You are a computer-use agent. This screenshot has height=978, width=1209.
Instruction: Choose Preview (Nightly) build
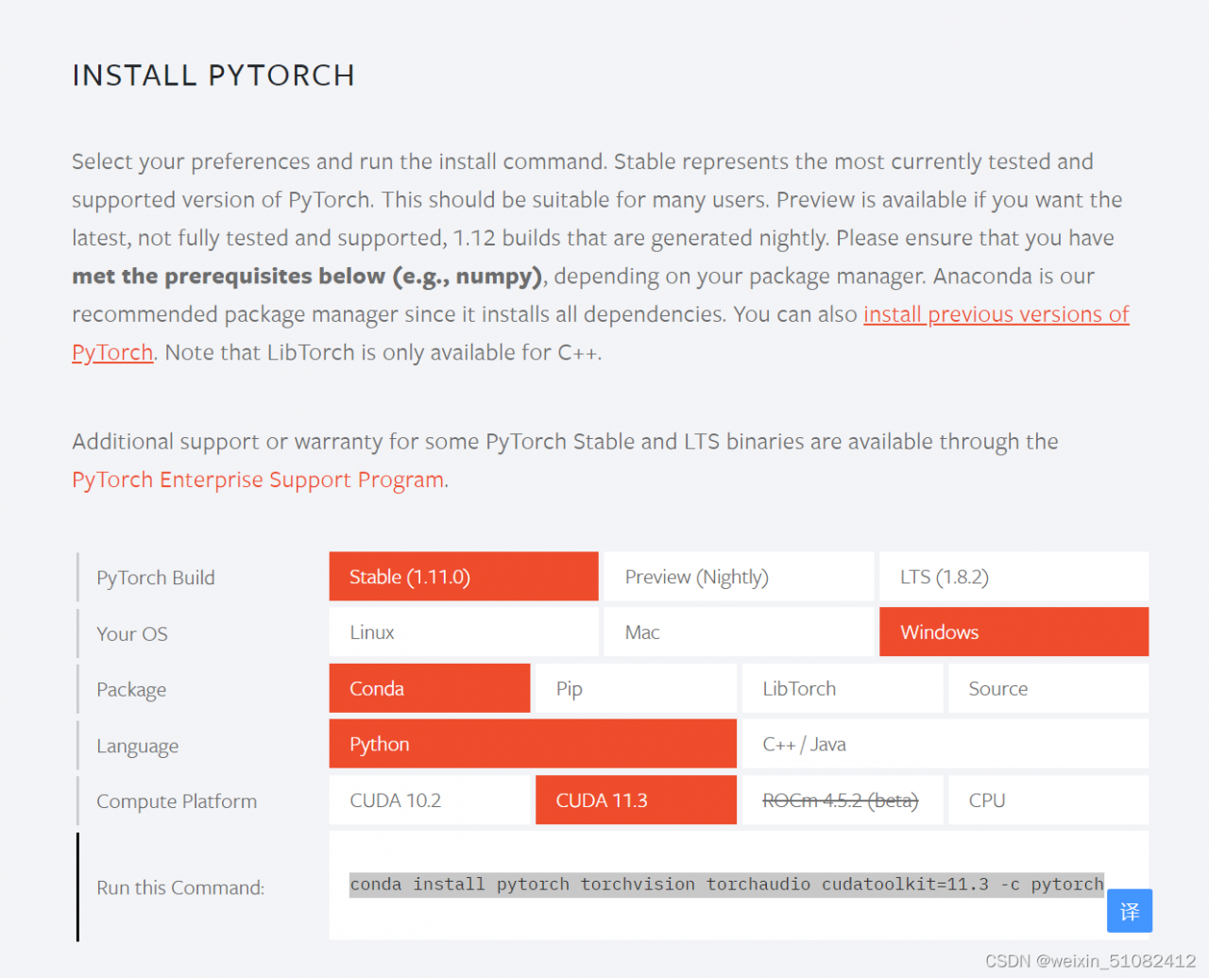tap(738, 577)
